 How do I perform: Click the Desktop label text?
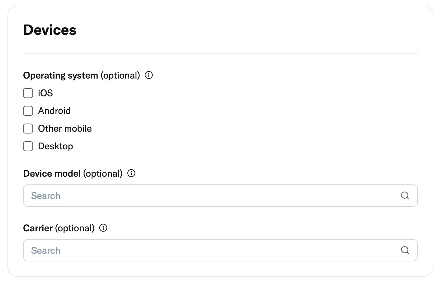pyautogui.click(x=55, y=146)
